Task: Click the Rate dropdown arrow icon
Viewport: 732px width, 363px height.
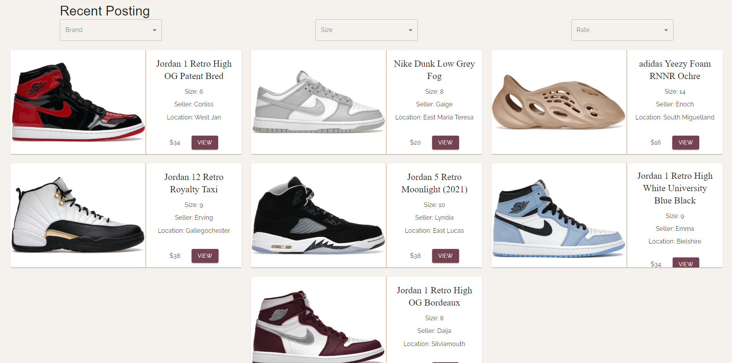Action: pos(666,30)
